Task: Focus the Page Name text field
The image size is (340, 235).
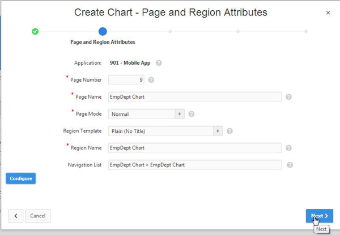Action: (x=194, y=97)
